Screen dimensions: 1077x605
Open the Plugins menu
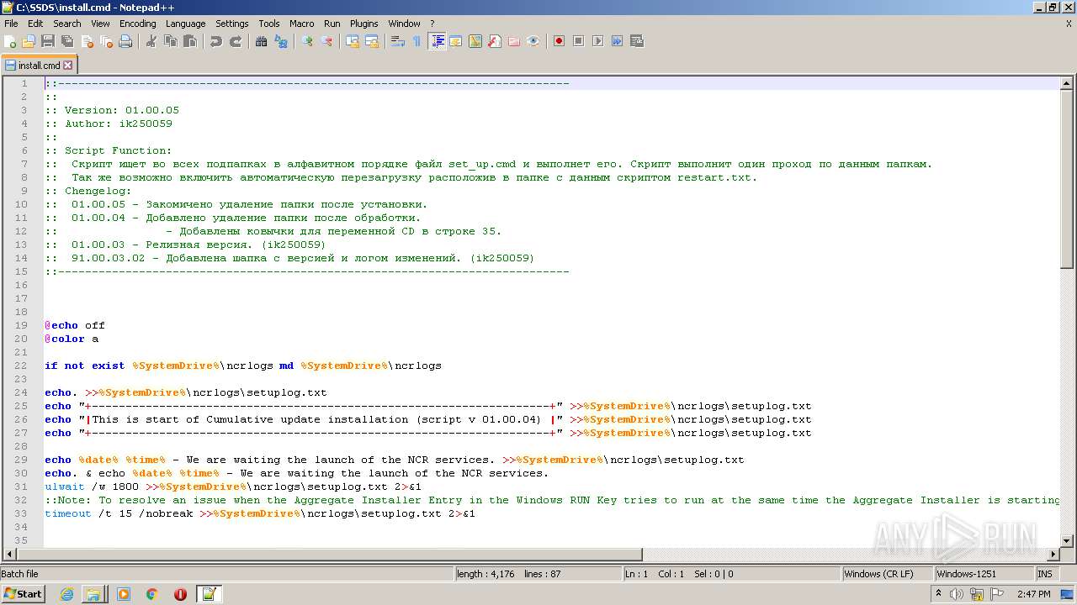(x=364, y=24)
